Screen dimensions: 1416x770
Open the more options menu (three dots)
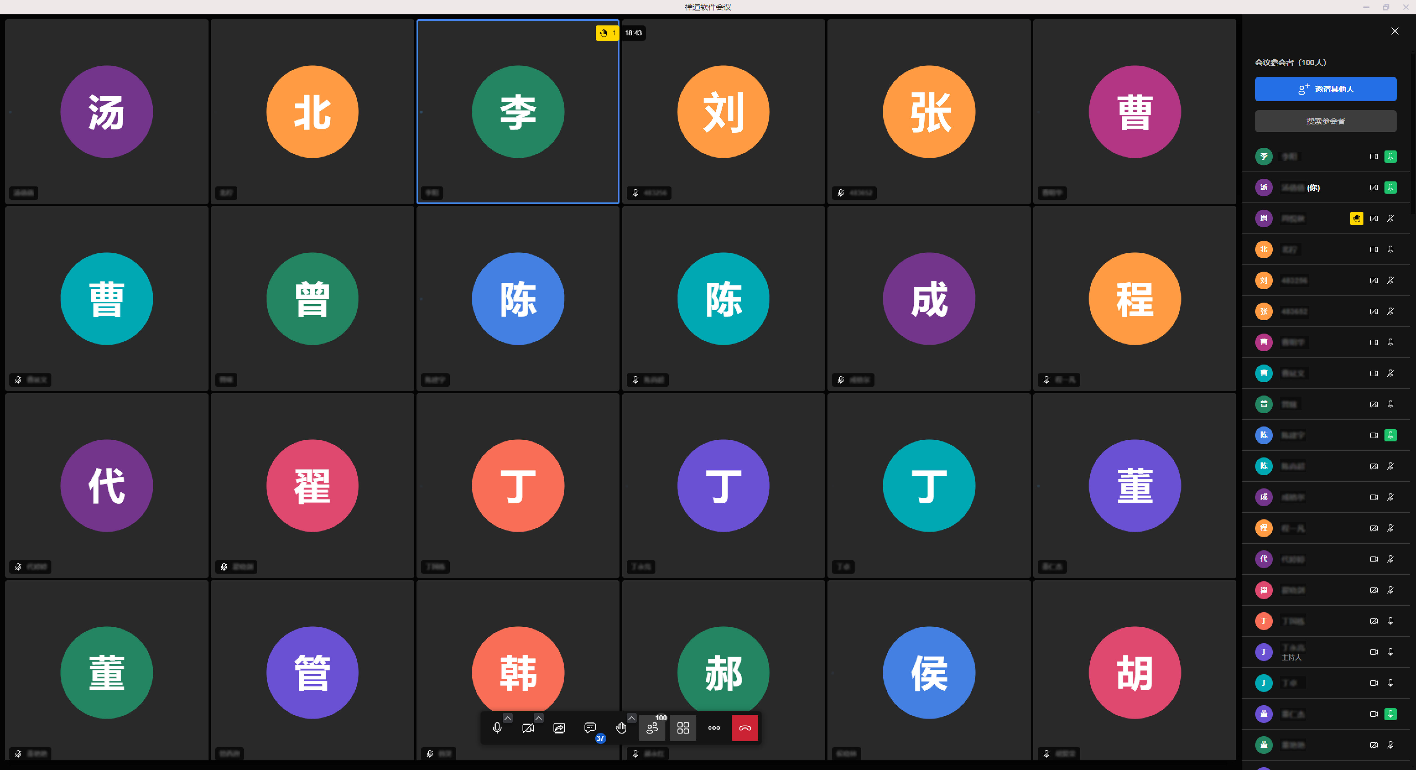tap(714, 728)
